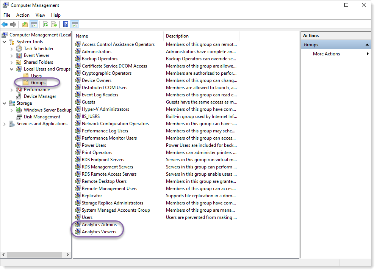Open Help using the question mark icon

(x=65, y=24)
